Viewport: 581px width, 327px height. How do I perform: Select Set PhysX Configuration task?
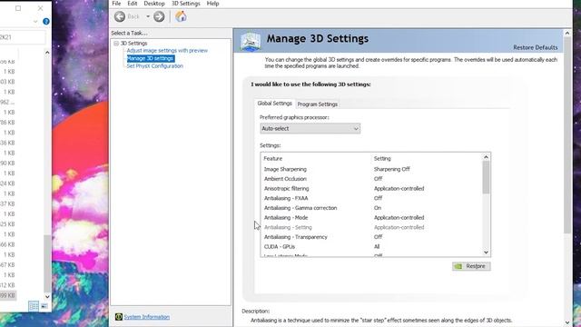point(155,66)
